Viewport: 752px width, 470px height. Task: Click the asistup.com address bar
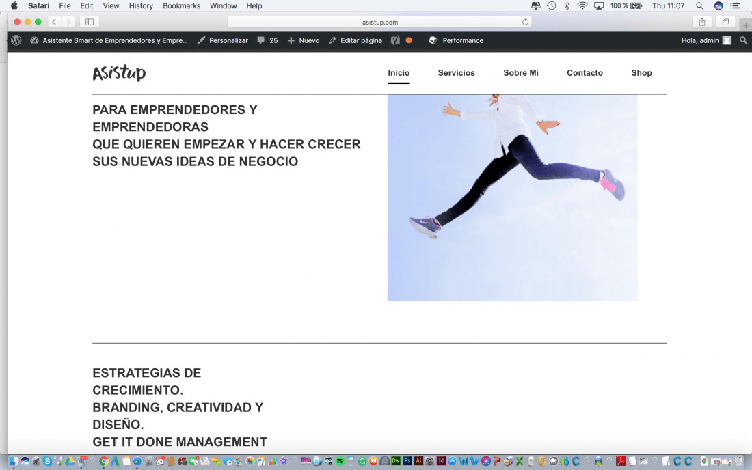(379, 22)
